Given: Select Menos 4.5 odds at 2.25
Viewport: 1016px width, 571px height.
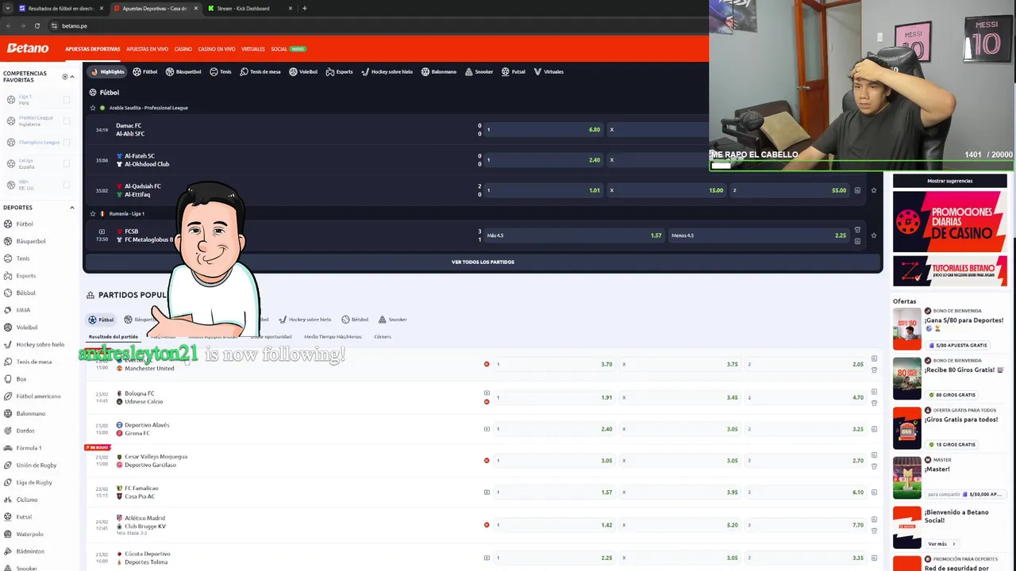Looking at the screenshot, I should point(758,236).
